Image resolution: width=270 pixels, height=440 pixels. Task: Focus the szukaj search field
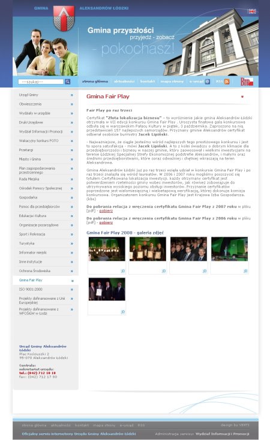pyautogui.click(x=41, y=82)
